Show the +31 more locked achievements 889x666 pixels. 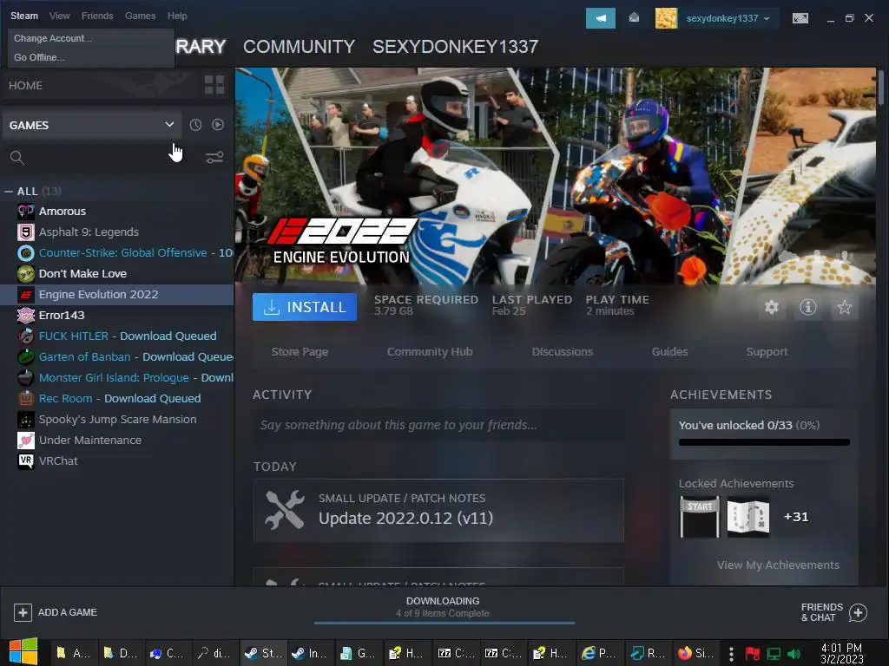click(x=796, y=517)
